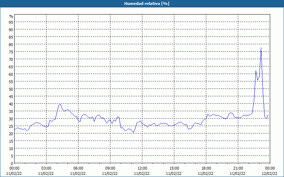
Task: Pick the y-axis value label 30
Action: (x=11, y=119)
